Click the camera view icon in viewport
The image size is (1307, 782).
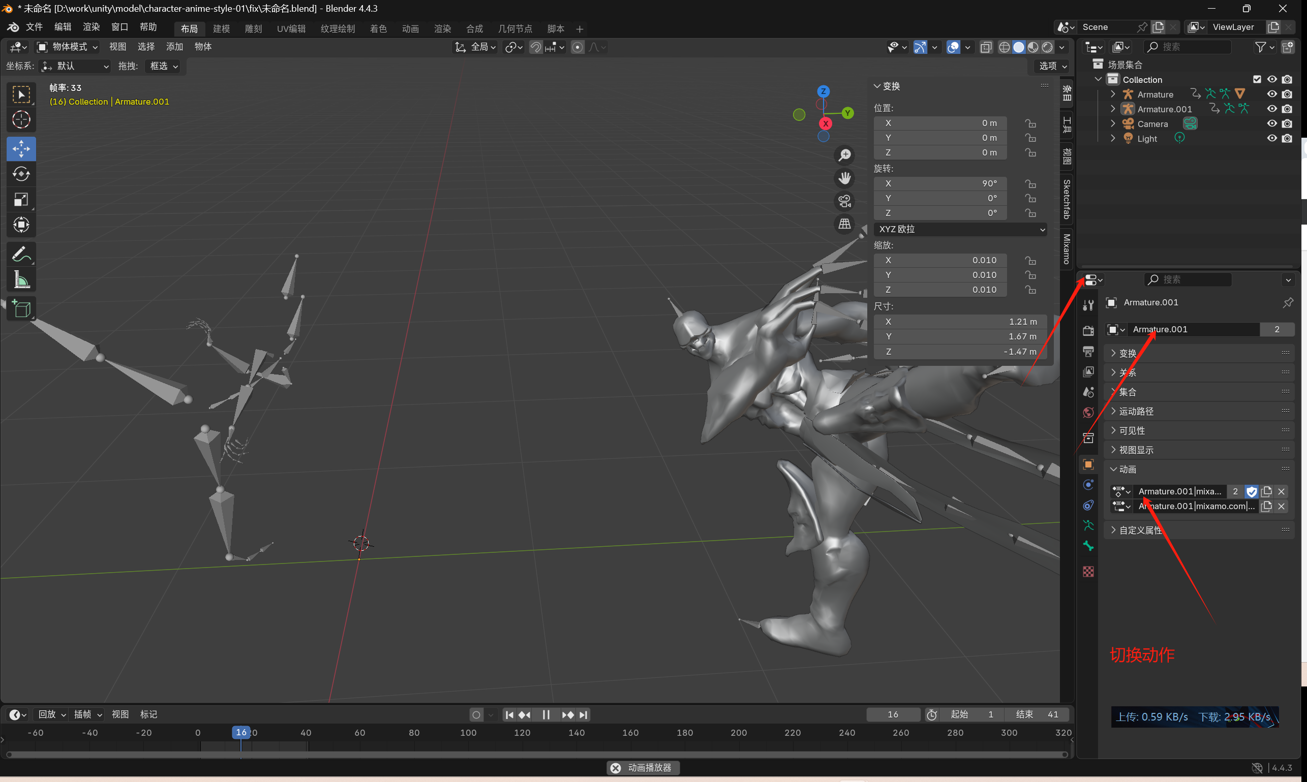tap(844, 201)
